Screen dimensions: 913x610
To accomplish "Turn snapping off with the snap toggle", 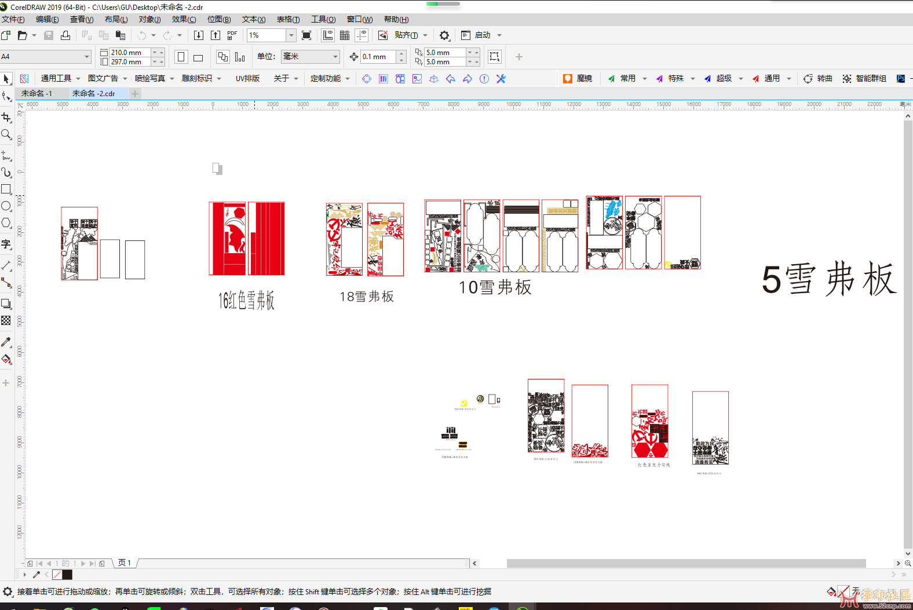I will tap(383, 35).
